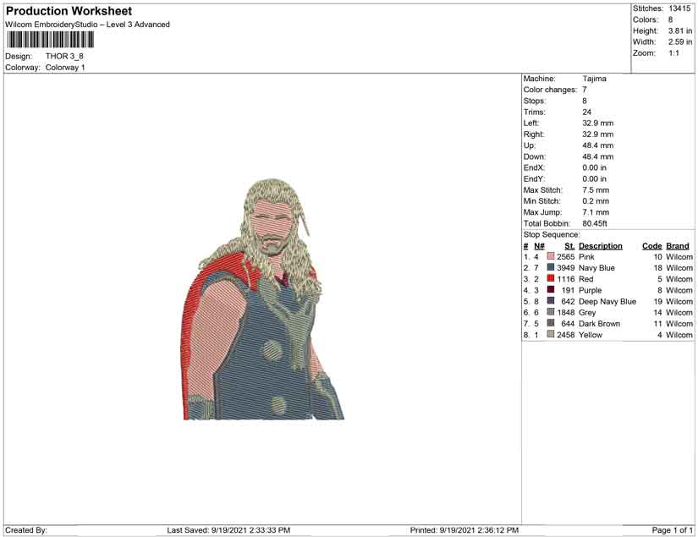Click the Left value '32.9 mm'
The image size is (698, 537).
pyautogui.click(x=598, y=123)
